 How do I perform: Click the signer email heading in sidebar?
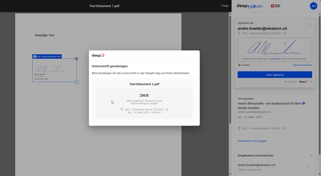pyautogui.click(x=262, y=28)
